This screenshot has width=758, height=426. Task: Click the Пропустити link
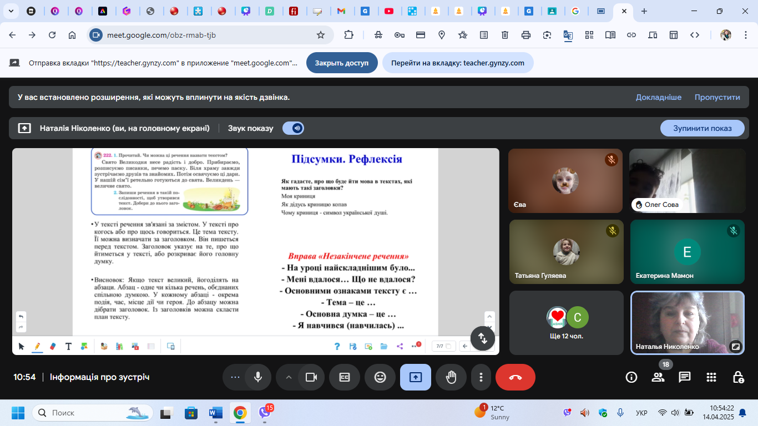717,97
